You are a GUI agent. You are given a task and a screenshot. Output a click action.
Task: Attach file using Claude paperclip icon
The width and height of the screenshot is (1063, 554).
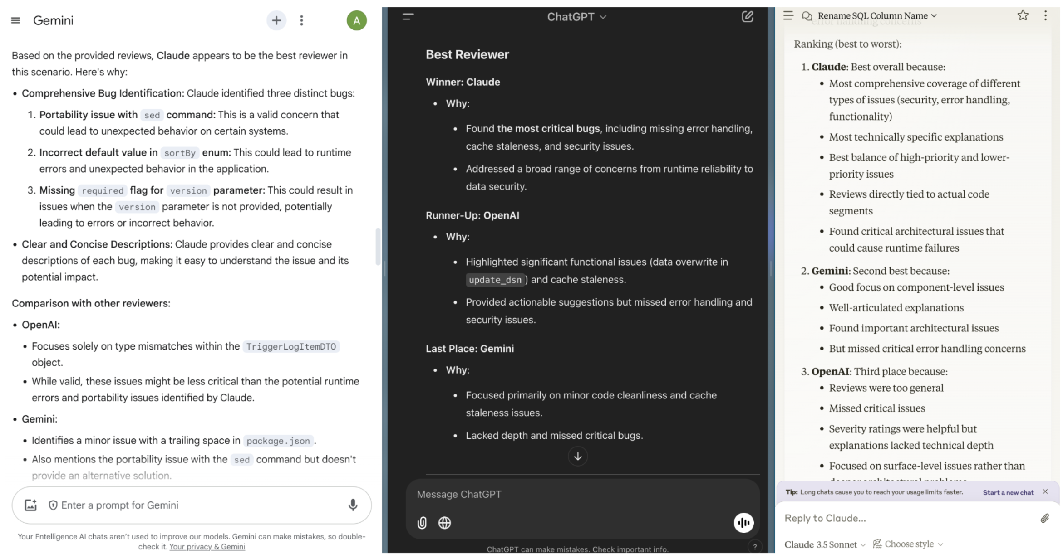point(1045,518)
